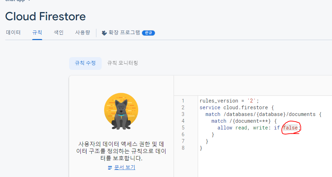The image size is (332, 177).
Task: Click the rules description paragraph text
Action: [121, 151]
